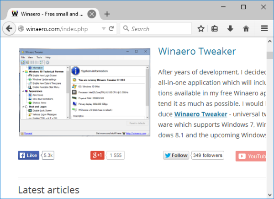Viewport: 274px width, 199px height.
Task: Click the 1 555 Google plus count
Action: (x=116, y=155)
